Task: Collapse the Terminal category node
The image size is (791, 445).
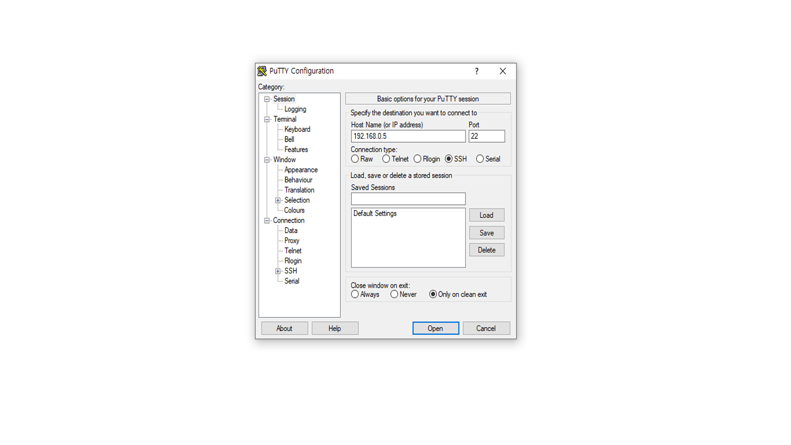Action: coord(267,119)
